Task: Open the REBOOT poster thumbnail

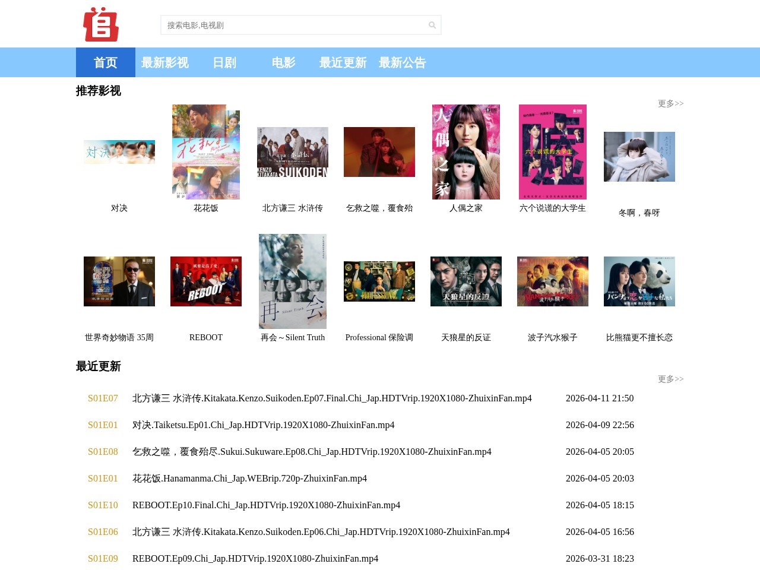Action: coord(205,281)
